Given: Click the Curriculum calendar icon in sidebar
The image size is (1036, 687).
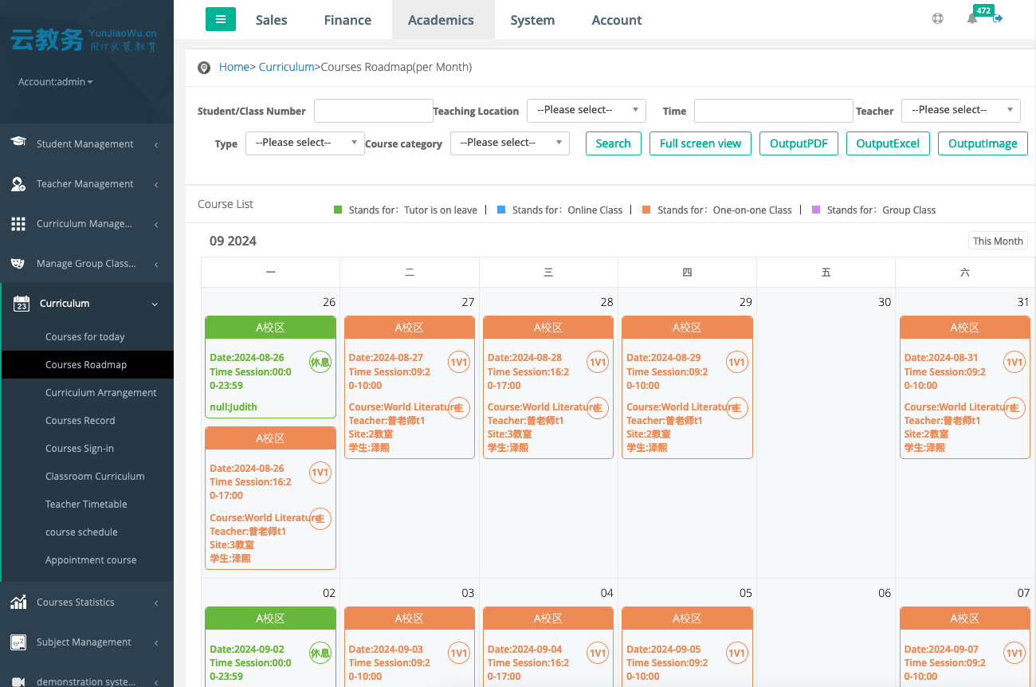Looking at the screenshot, I should [22, 304].
